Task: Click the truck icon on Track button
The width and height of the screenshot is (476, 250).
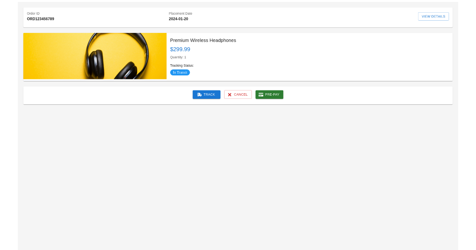Action: (200, 95)
